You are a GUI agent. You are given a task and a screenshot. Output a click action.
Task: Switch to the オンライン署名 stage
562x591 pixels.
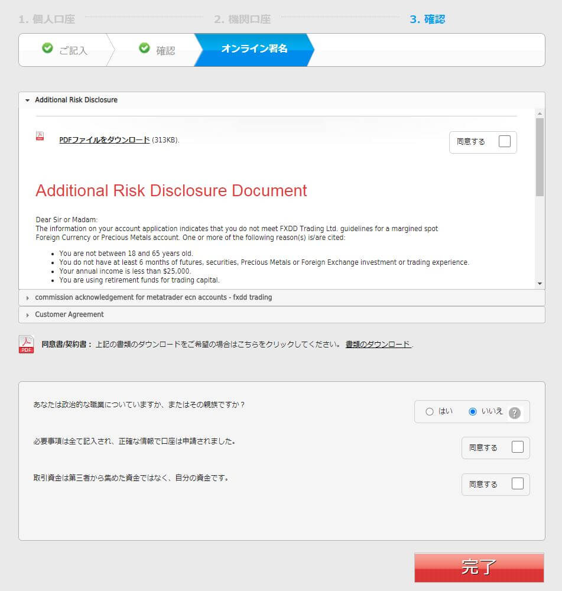click(253, 50)
